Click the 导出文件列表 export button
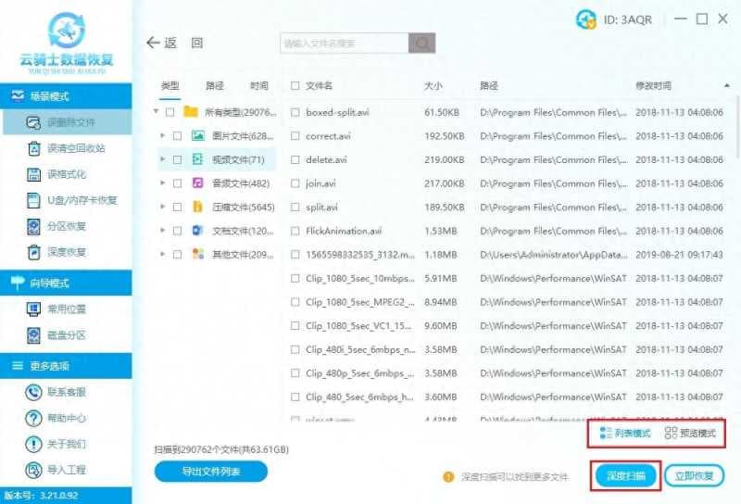741x504 pixels. [x=211, y=472]
